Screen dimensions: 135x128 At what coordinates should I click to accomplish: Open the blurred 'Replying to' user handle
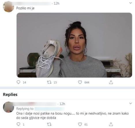(50, 109)
